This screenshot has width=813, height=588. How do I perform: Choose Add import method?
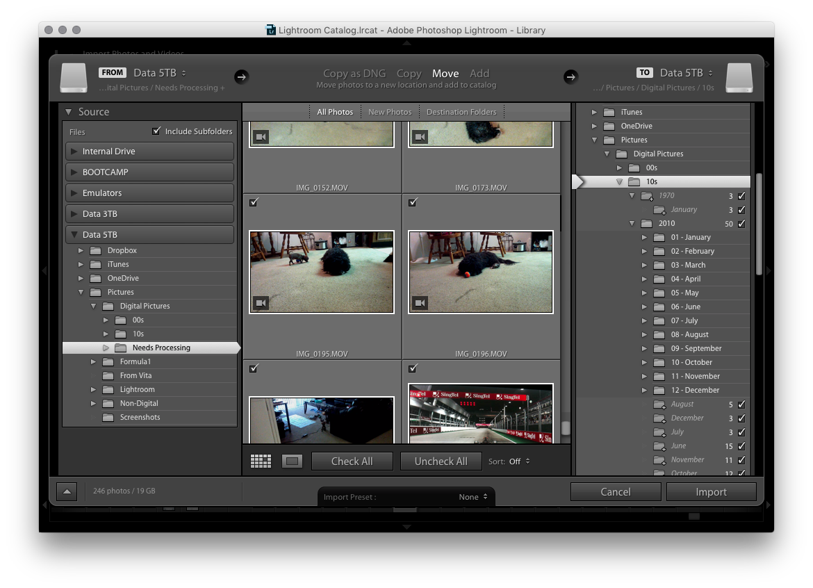(x=479, y=74)
